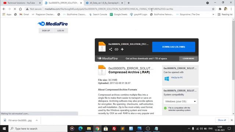Viewport: 235px width, 132px height.
Task: Open the Chrome three-dot menu
Action: (x=231, y=9)
